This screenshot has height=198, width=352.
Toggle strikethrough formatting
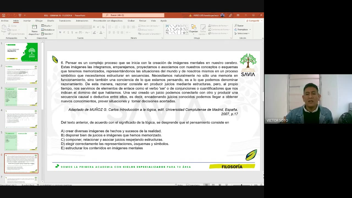point(76,32)
